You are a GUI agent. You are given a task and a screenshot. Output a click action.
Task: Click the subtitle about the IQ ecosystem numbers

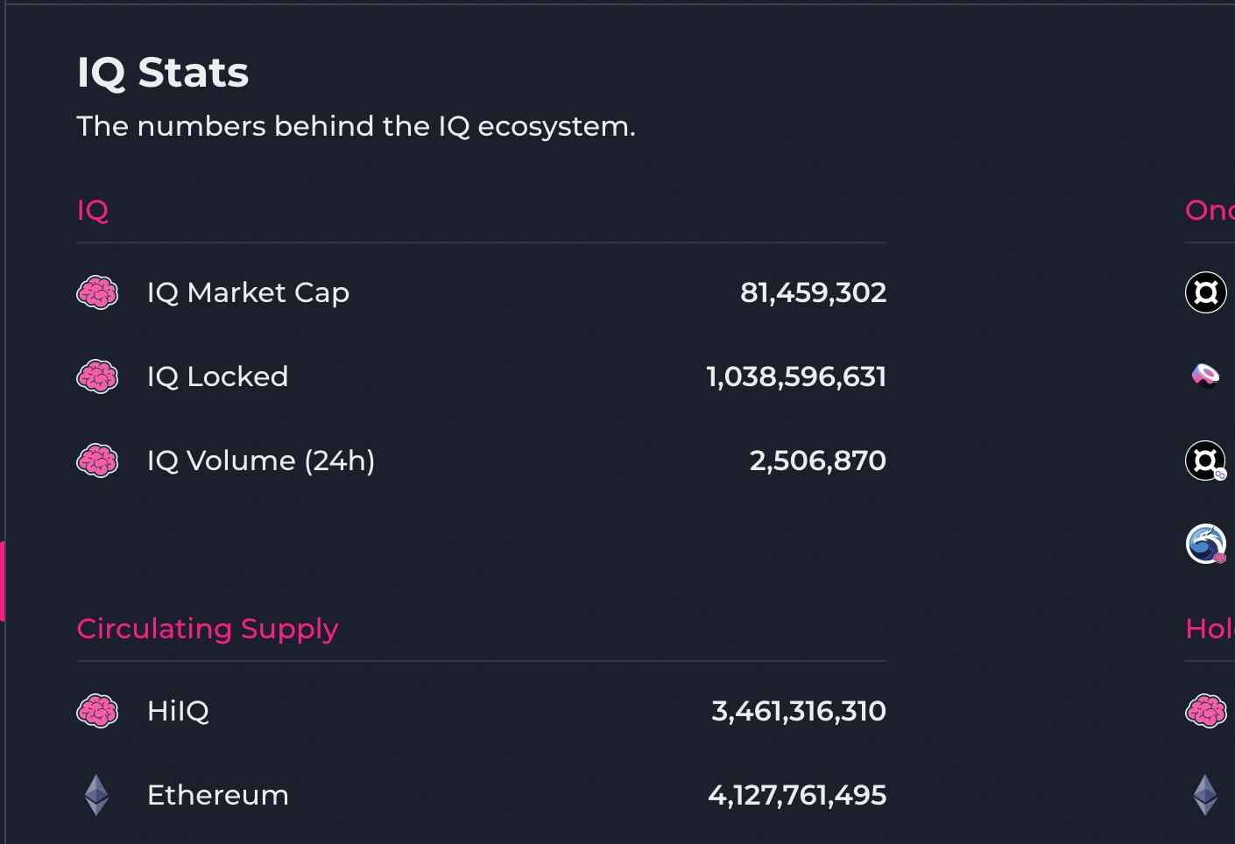tap(356, 127)
